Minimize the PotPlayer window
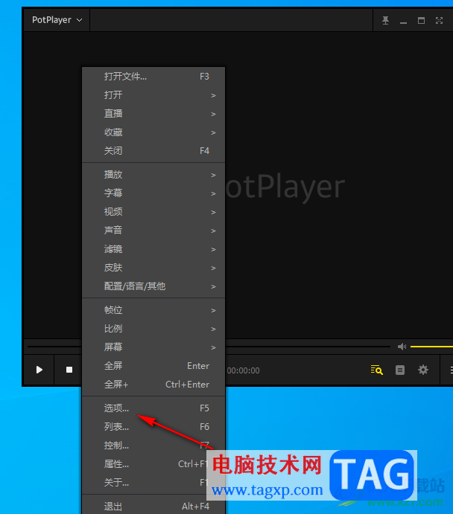The height and width of the screenshot is (514, 453). 403,21
